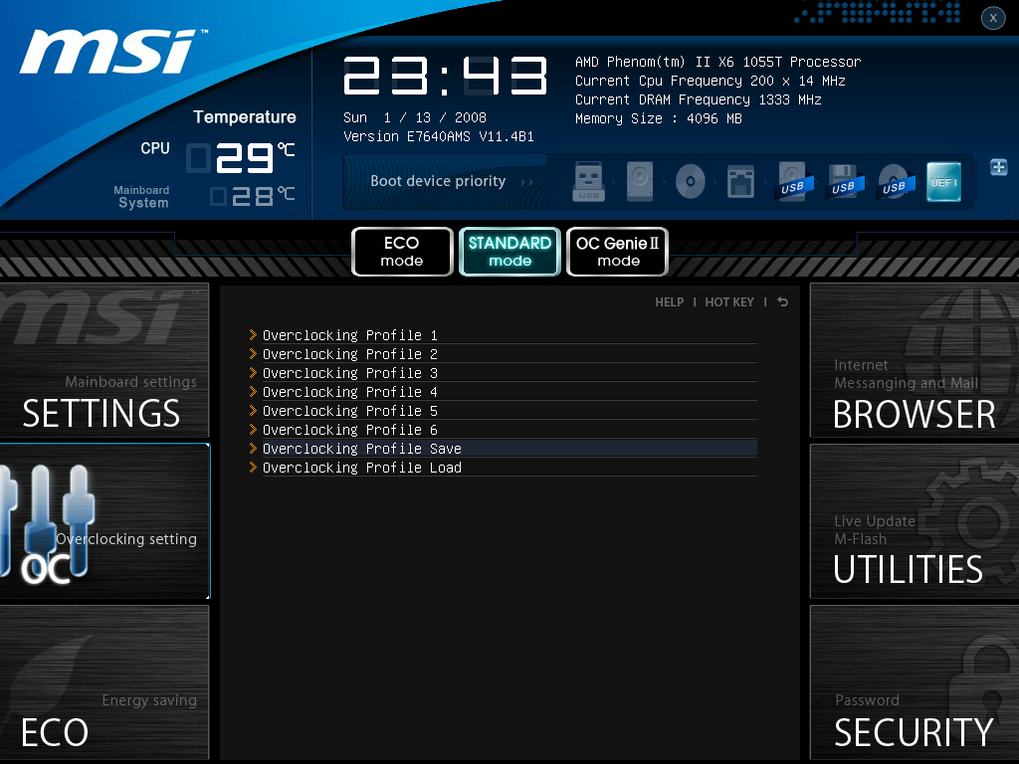Image resolution: width=1019 pixels, height=764 pixels.
Task: Click the AMD Phenom II X6 1055T text
Action: click(x=718, y=62)
